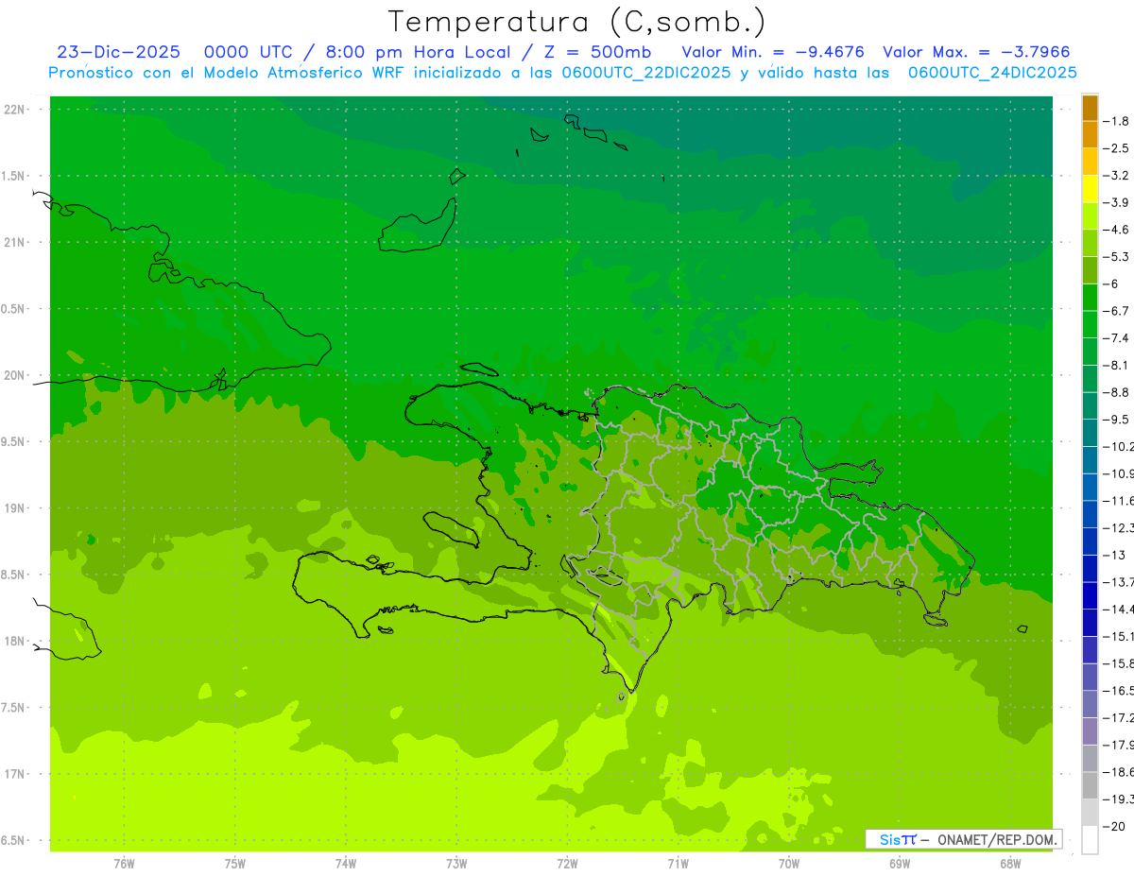Click the "20N" latitude label
Image resolution: width=1134 pixels, height=876 pixels.
16,375
